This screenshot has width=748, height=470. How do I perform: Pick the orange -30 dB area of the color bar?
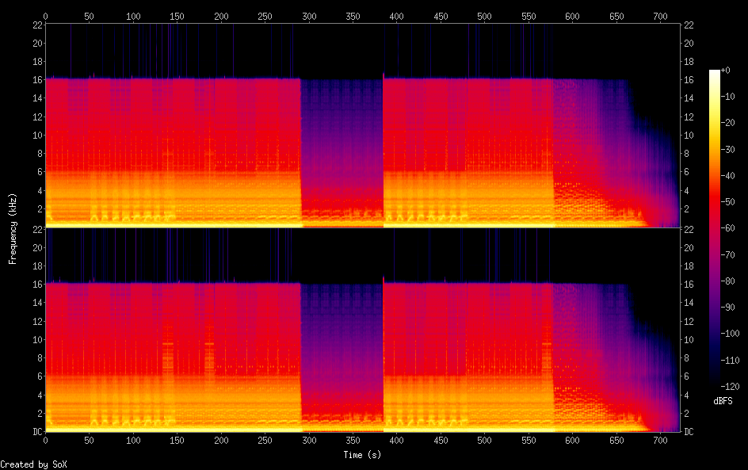click(715, 152)
